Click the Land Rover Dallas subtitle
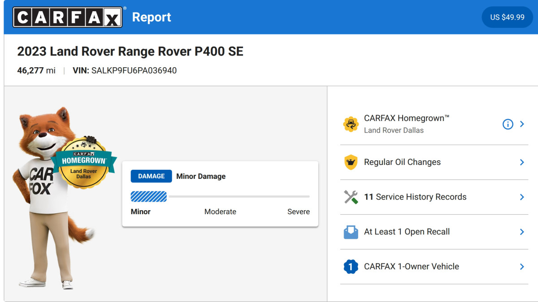Image resolution: width=538 pixels, height=302 pixels. pos(394,130)
